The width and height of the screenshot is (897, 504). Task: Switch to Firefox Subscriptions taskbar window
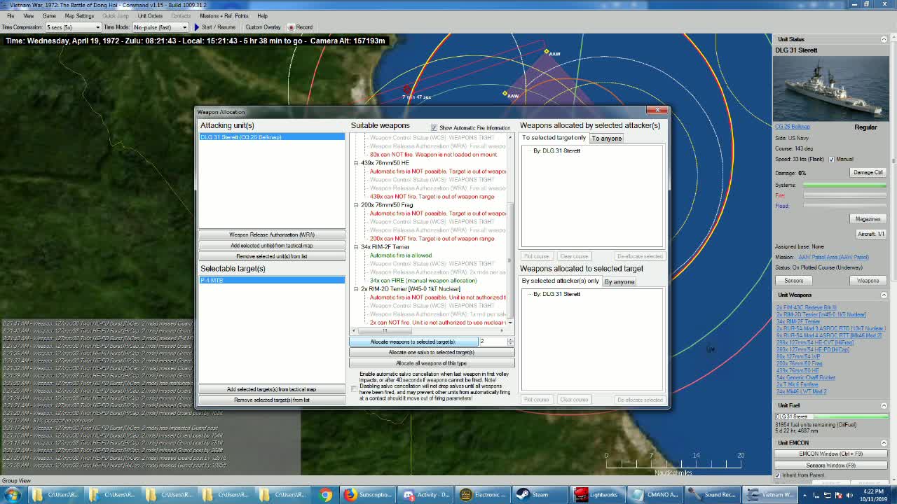[369, 495]
